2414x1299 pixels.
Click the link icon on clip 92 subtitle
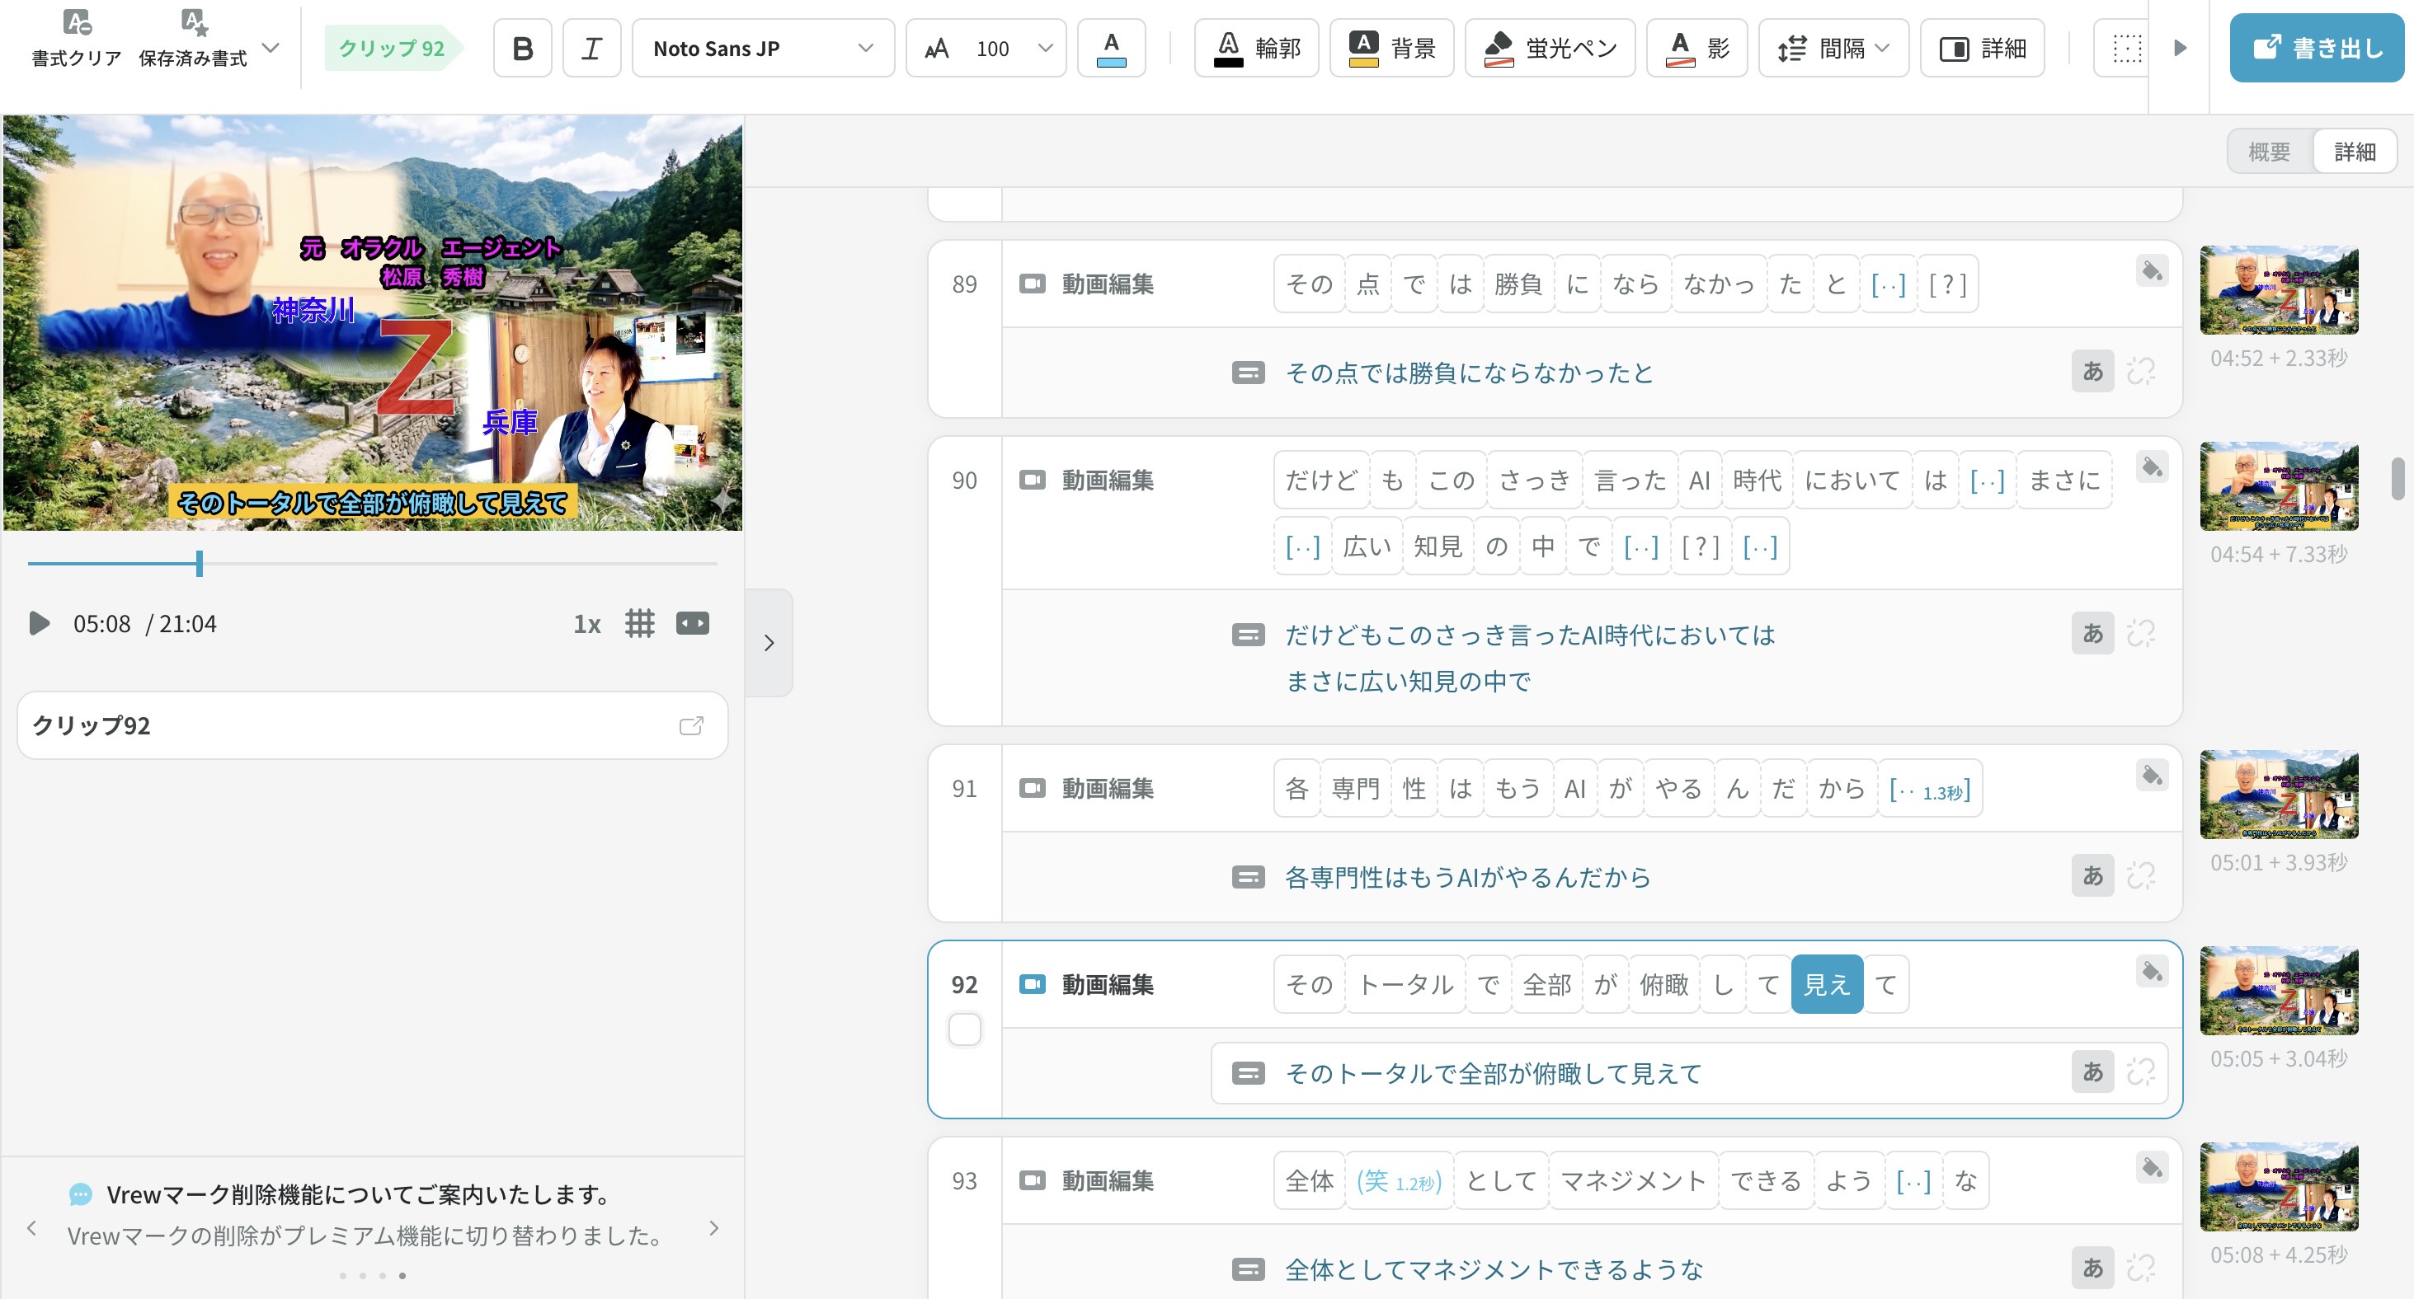click(2141, 1072)
